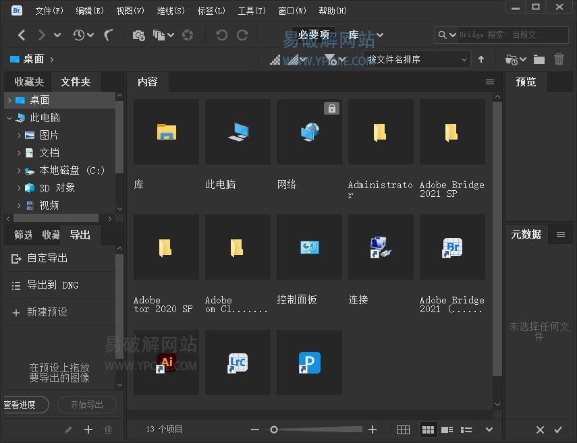
Task: Expand the workspace switcher dropdown arrow
Action: click(380, 35)
